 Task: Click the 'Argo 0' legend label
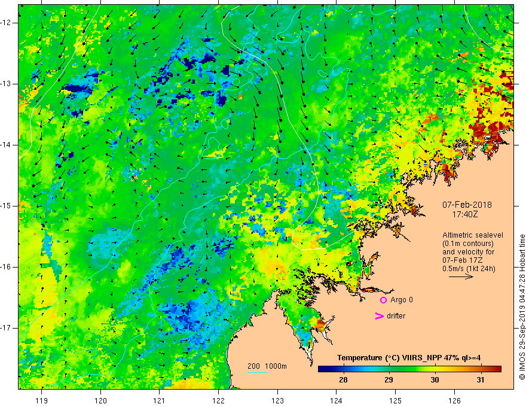click(x=402, y=300)
